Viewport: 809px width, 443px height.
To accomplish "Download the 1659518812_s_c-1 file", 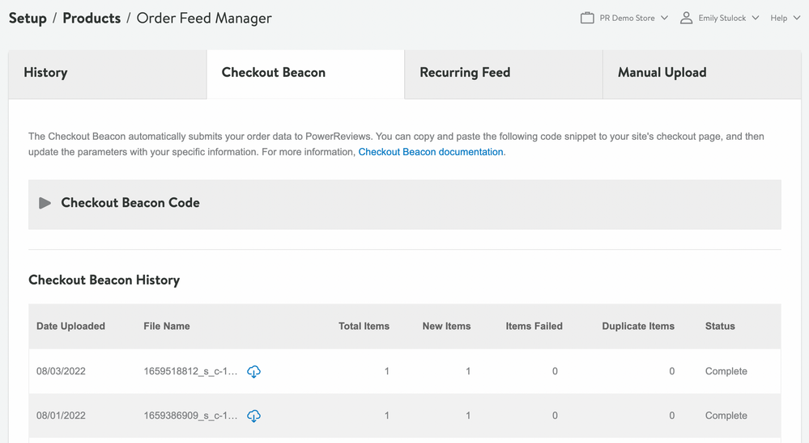I will [x=253, y=371].
